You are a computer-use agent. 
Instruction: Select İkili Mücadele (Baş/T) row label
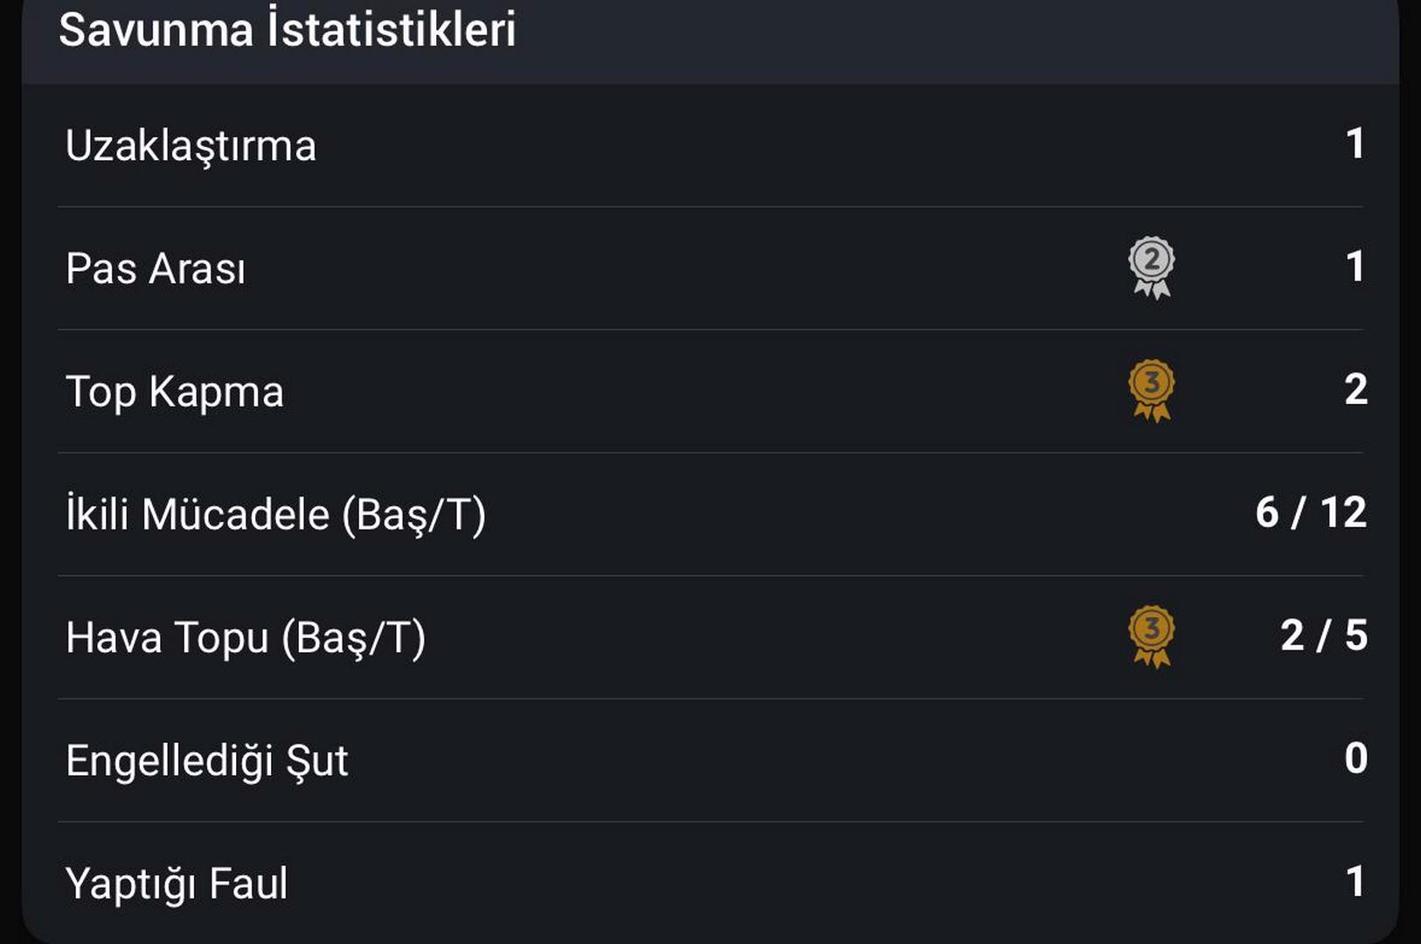point(275,515)
